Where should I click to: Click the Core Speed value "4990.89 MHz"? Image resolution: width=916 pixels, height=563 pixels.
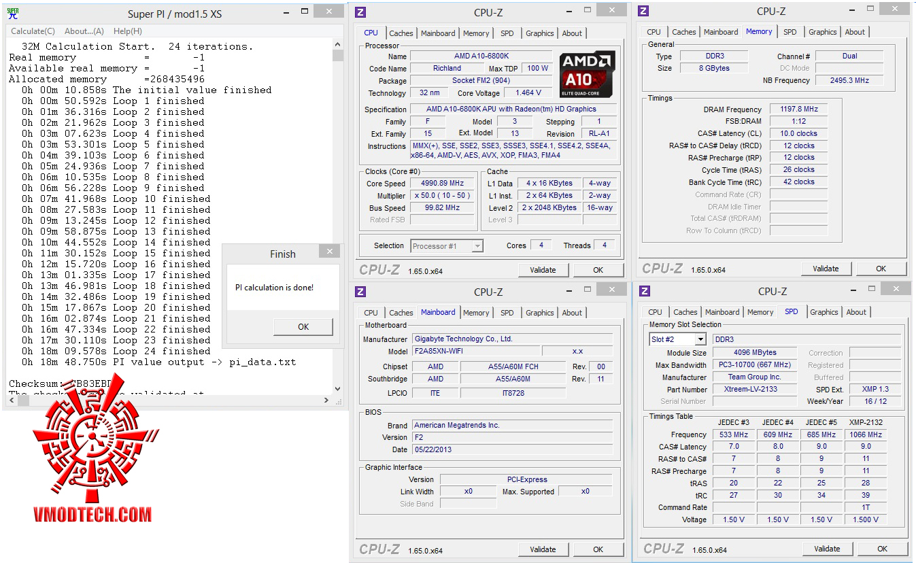point(443,184)
